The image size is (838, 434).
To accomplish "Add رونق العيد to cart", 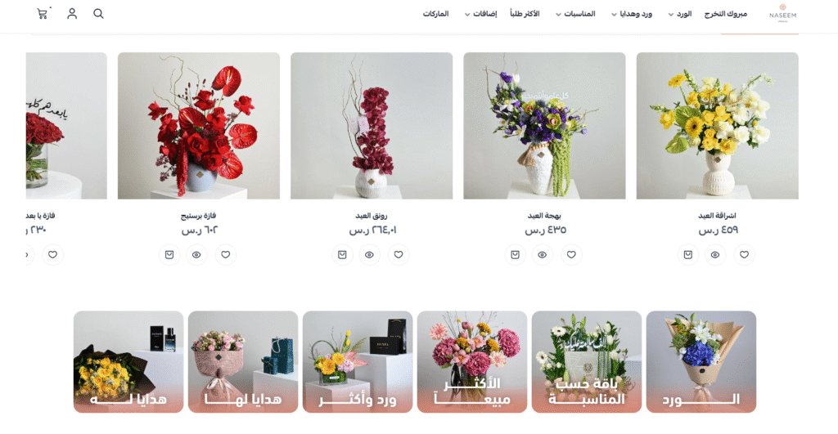I will pos(342,255).
